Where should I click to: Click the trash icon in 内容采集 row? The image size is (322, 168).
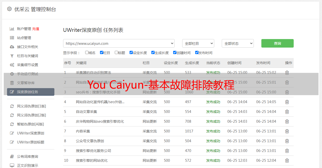point(287,131)
